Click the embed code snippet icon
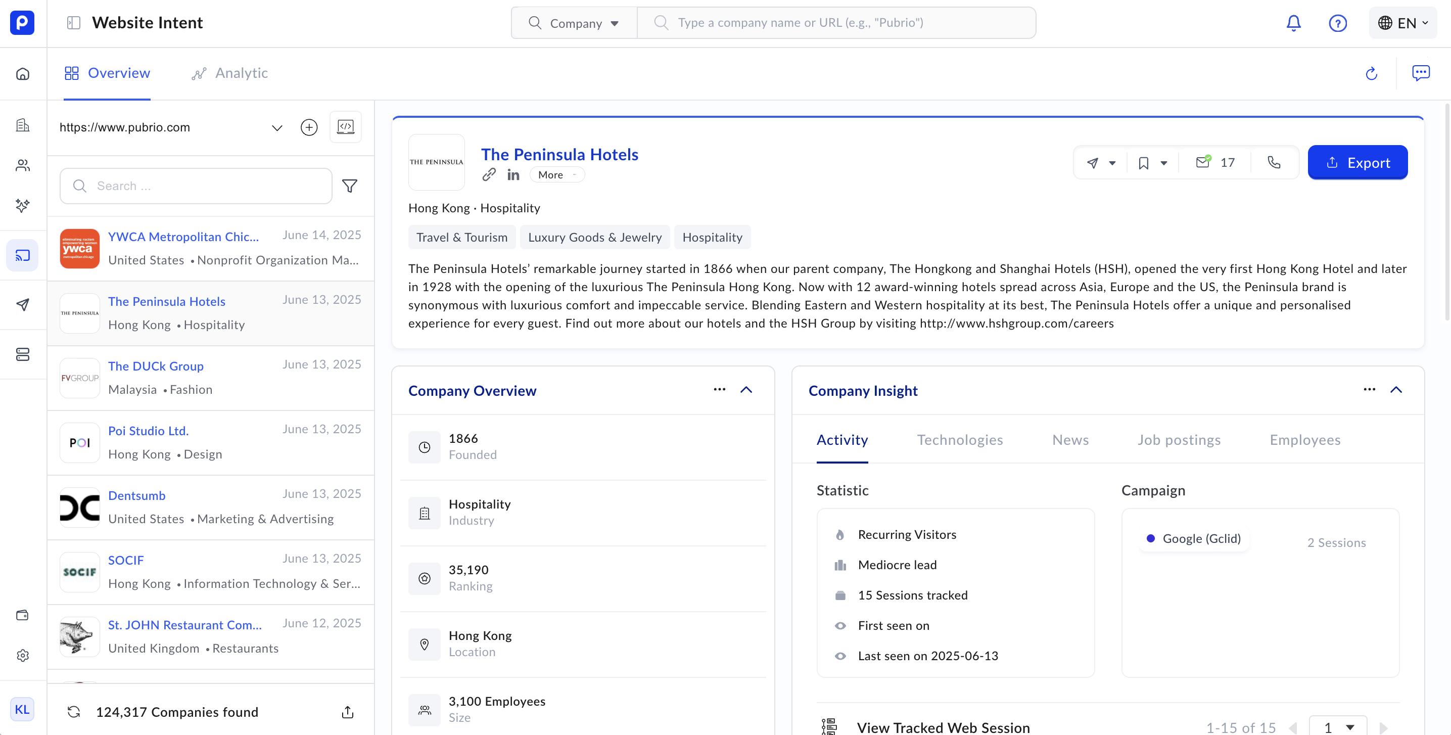The image size is (1451, 735). coord(345,127)
